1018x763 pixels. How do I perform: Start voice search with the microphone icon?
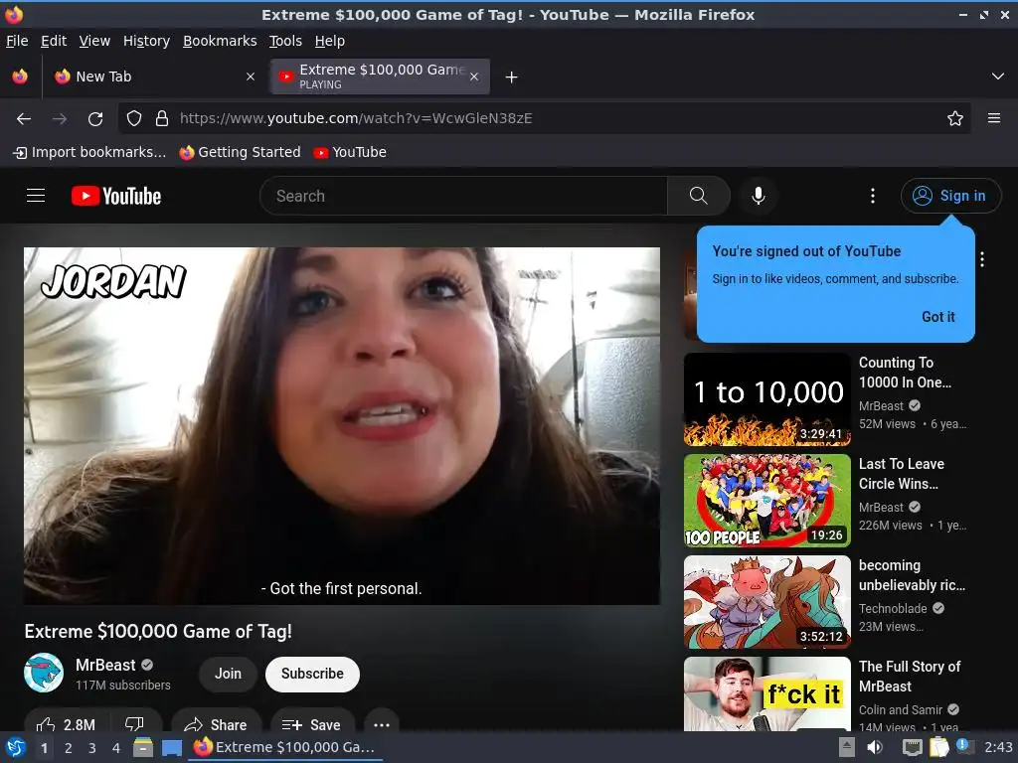click(x=758, y=196)
